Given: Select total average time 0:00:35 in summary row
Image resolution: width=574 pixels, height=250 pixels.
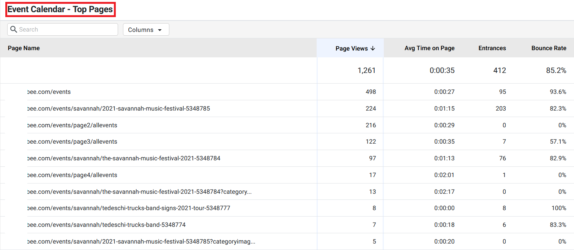Looking at the screenshot, I should point(442,70).
